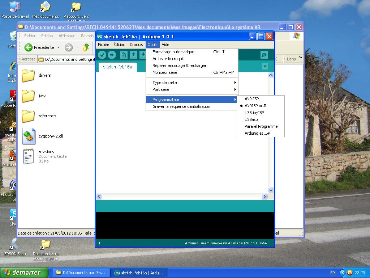Click the New sketch page icon

[x=124, y=55]
